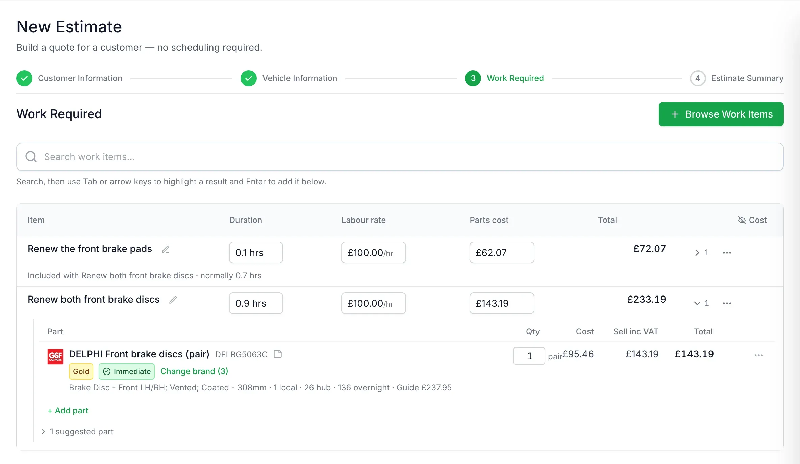Click the Gold tier badge
The height and width of the screenshot is (464, 800).
tap(81, 371)
